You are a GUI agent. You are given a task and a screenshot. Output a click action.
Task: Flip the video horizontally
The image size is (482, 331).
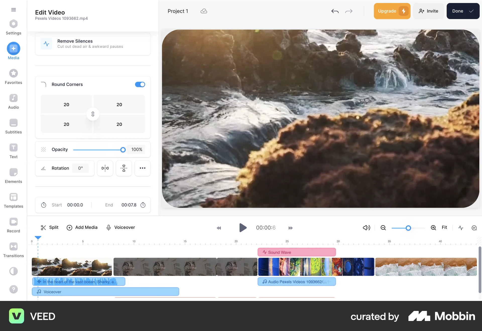tap(105, 168)
